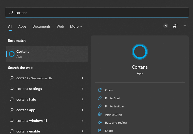The width and height of the screenshot is (193, 134).
Task: Click the 'Search the web' heading
Action: (x=20, y=68)
